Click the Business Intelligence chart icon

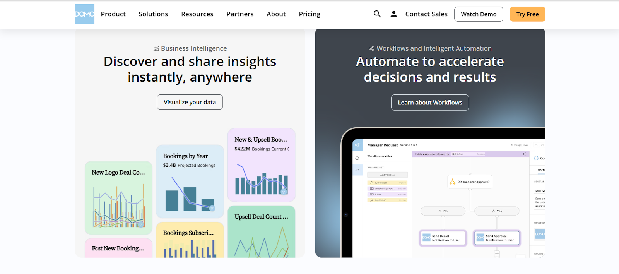click(156, 49)
